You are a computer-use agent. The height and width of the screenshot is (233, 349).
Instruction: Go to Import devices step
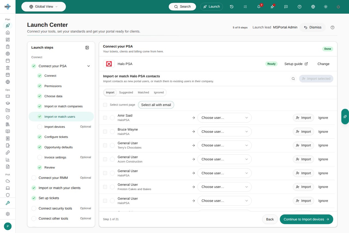(x=61, y=127)
